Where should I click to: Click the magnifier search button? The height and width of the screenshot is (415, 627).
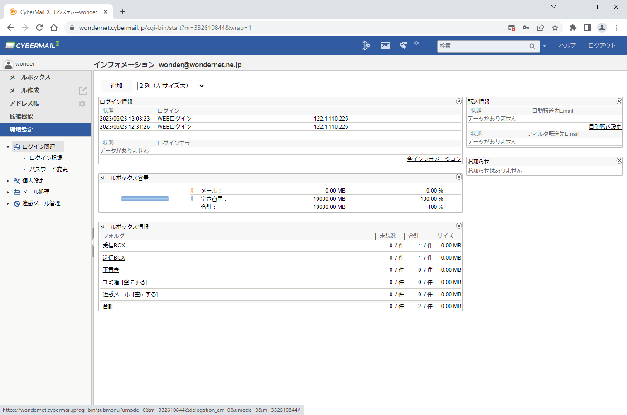click(x=533, y=46)
